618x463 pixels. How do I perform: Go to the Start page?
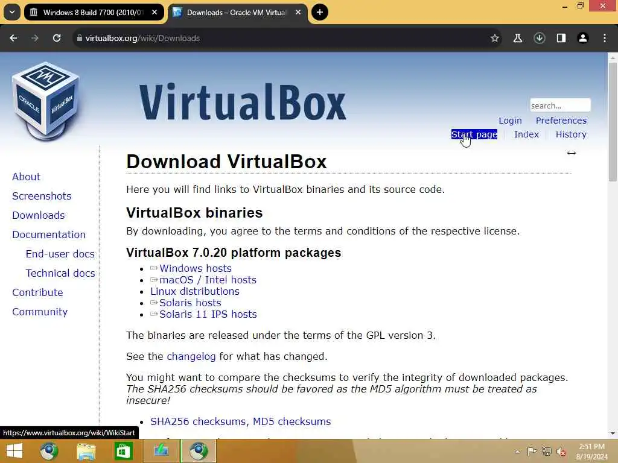click(x=474, y=134)
